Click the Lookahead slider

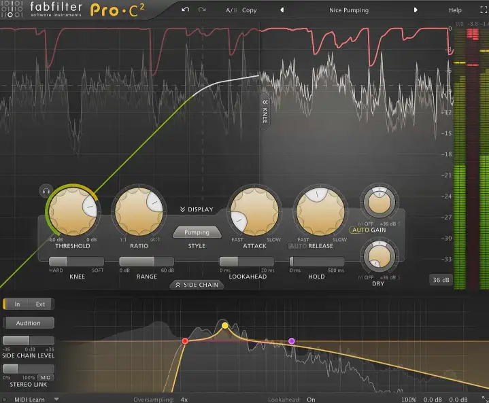pyautogui.click(x=247, y=261)
